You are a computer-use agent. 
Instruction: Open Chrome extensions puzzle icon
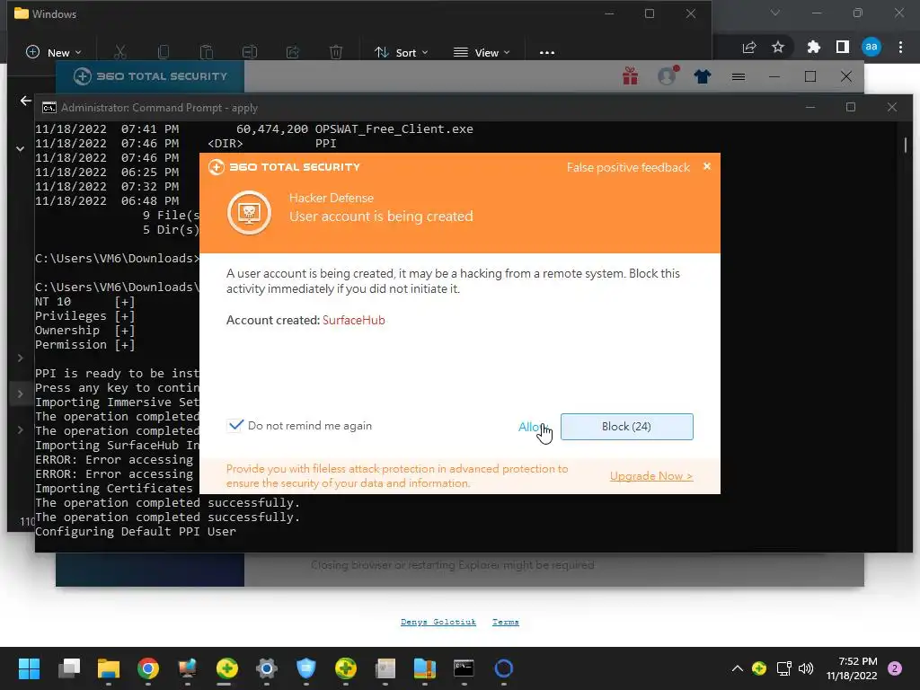pyautogui.click(x=813, y=47)
